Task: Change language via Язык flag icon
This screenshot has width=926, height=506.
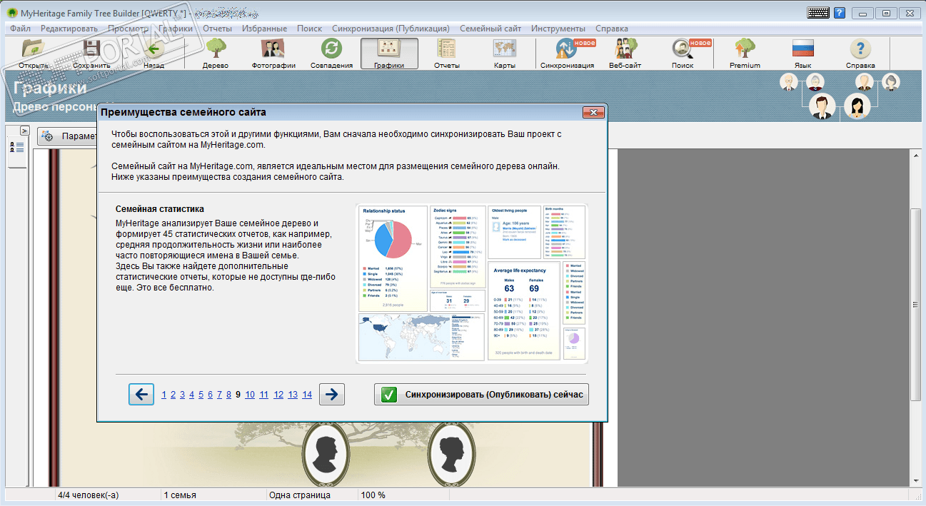Action: (803, 54)
